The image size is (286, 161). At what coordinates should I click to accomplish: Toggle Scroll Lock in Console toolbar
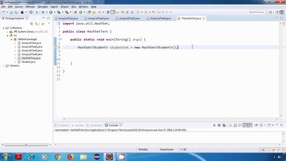236,125
